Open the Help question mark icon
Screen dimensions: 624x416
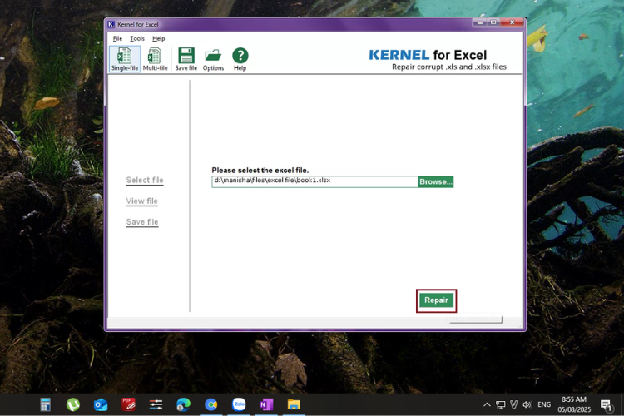pyautogui.click(x=240, y=59)
